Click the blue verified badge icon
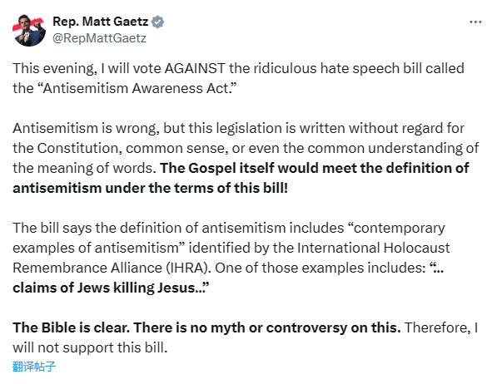The width and height of the screenshot is (497, 384). [x=157, y=22]
